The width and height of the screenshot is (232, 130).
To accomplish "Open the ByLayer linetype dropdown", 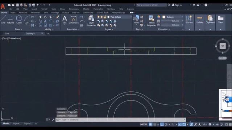I will [172, 25].
